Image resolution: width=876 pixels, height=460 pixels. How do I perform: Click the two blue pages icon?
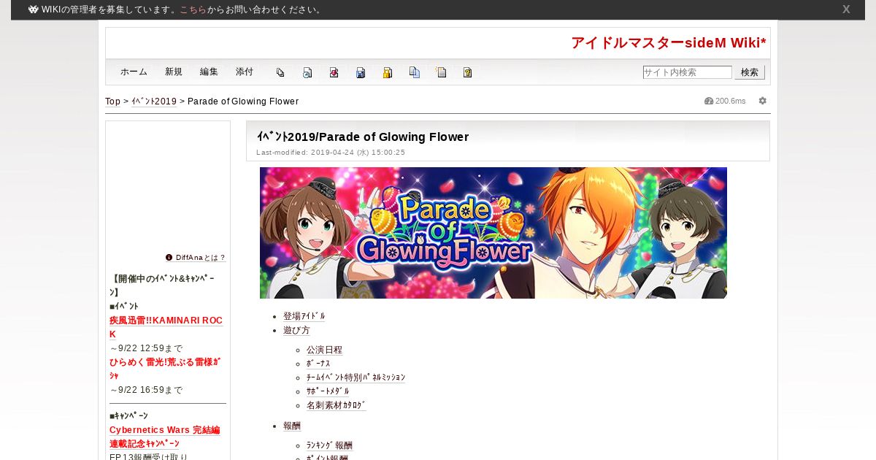click(415, 72)
